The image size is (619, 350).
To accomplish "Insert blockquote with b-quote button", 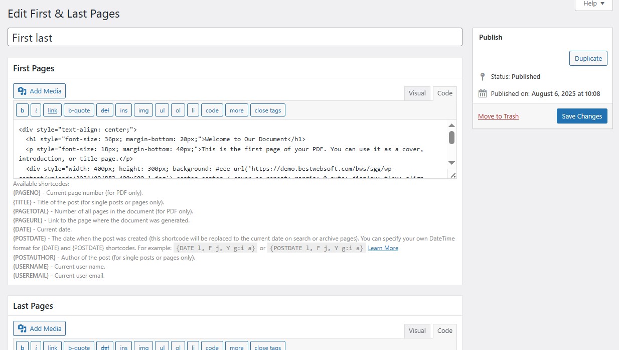I will (x=79, y=110).
